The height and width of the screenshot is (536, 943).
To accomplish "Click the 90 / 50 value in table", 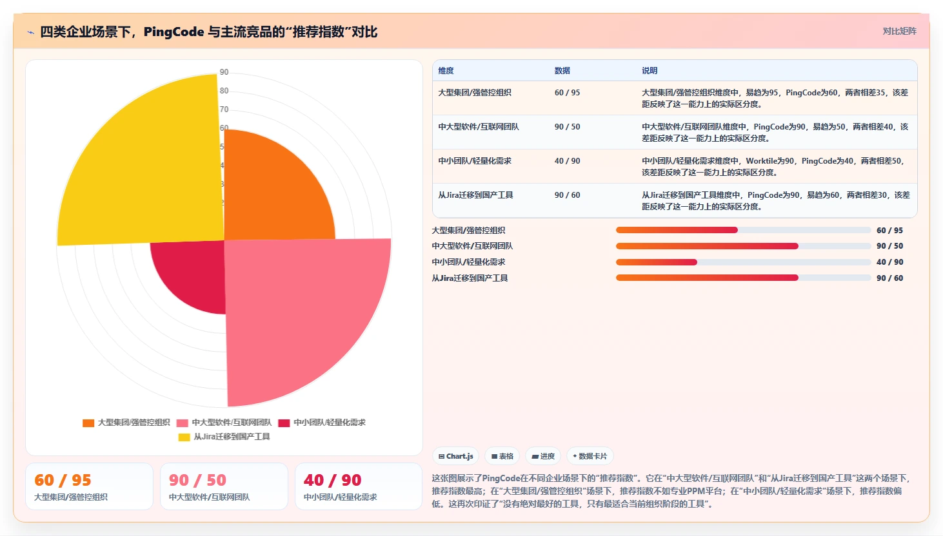I will (x=568, y=127).
